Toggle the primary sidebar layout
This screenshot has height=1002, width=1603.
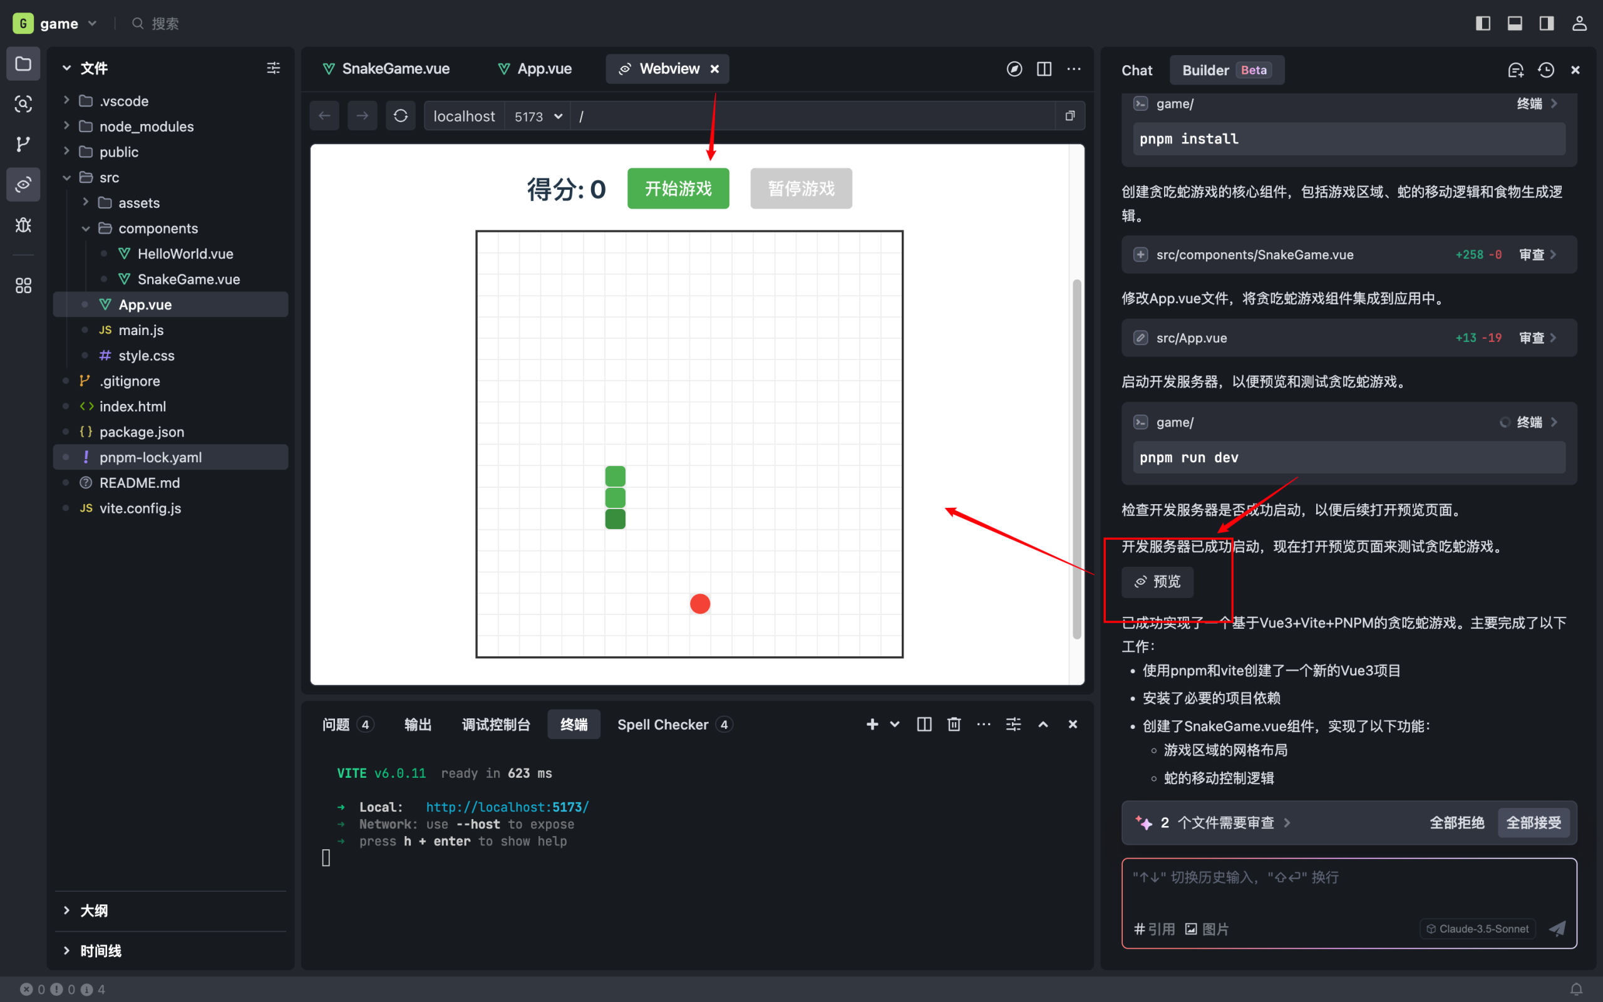[x=1483, y=23]
